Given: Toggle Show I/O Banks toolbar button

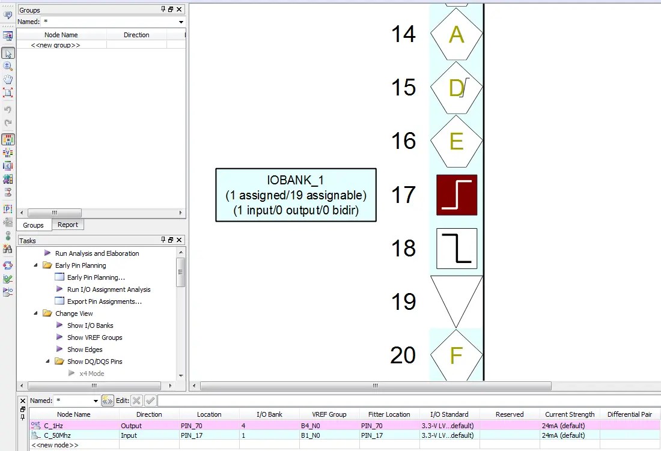Looking at the screenshot, I should (8, 139).
